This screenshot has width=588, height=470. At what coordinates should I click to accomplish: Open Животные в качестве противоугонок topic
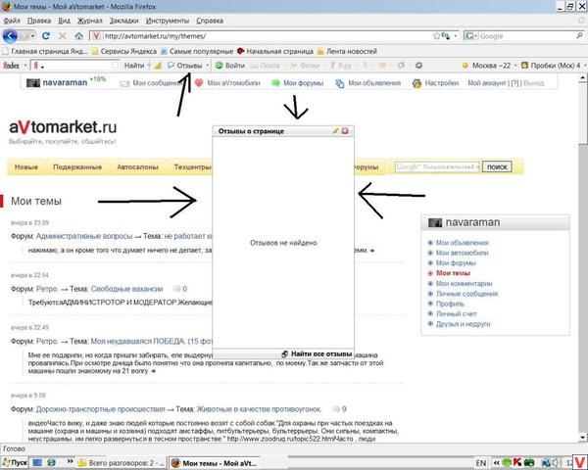[259, 409]
